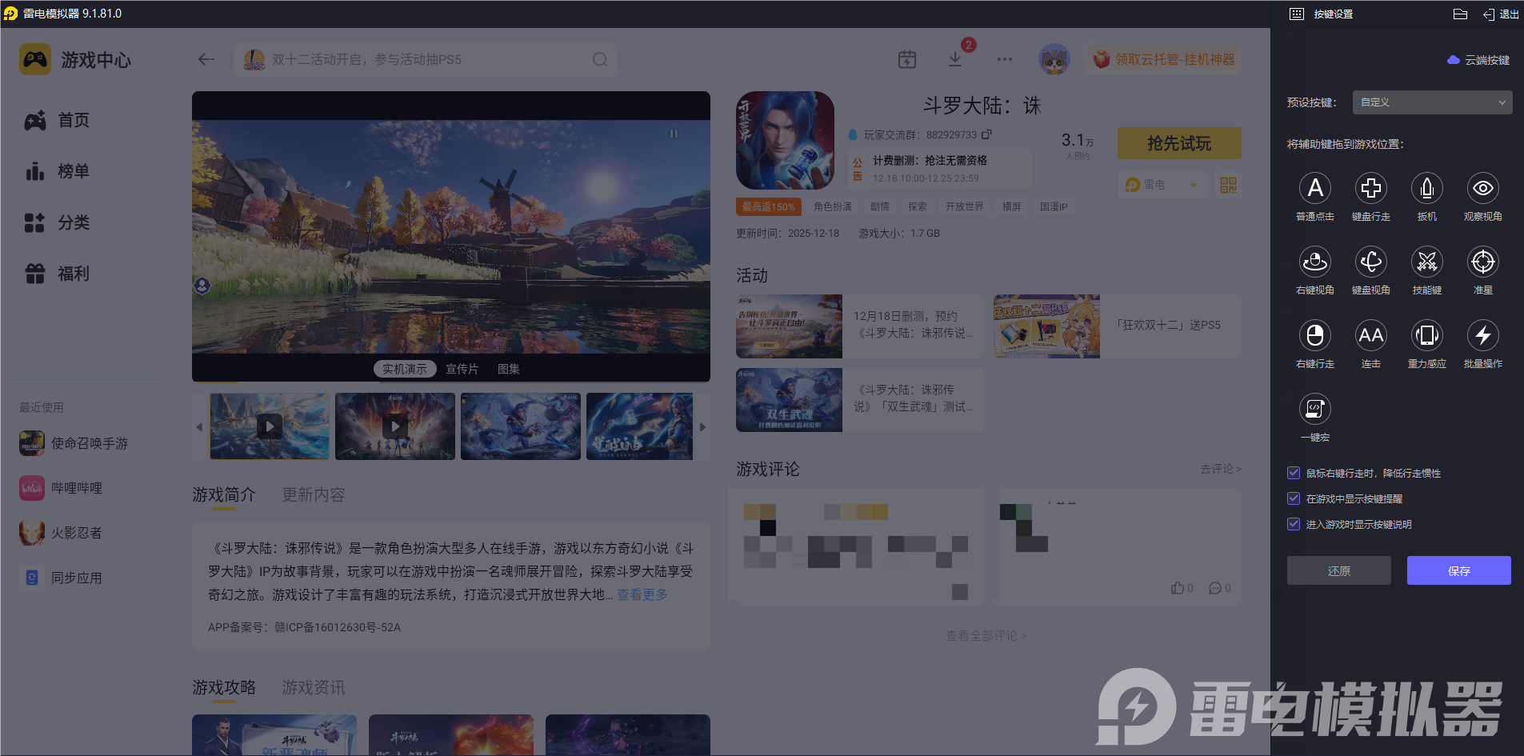Select the 连击 AA key icon
The width and height of the screenshot is (1524, 756).
pos(1370,335)
